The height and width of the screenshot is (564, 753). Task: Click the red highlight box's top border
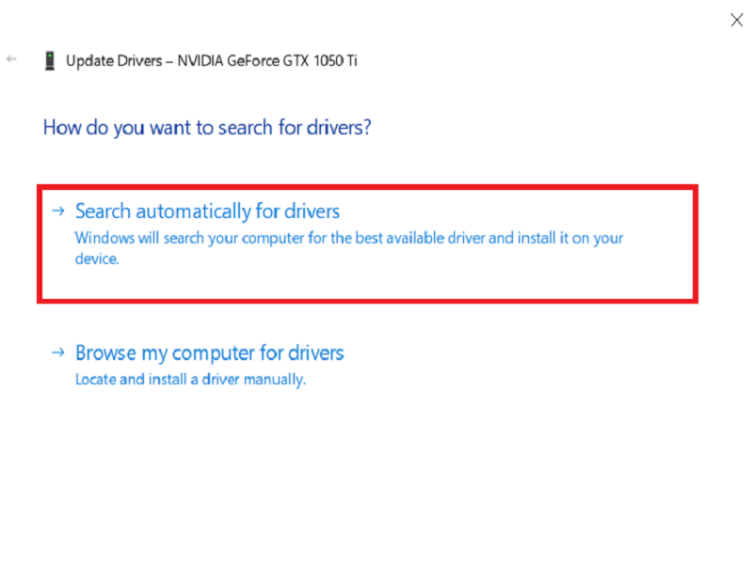[367, 188]
